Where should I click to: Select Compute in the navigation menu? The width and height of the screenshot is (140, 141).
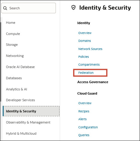pos(13,34)
